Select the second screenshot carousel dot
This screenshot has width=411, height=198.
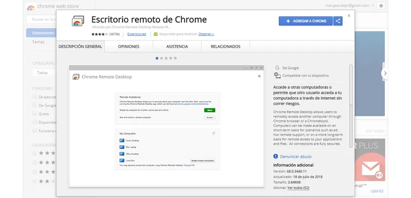[x=161, y=58]
